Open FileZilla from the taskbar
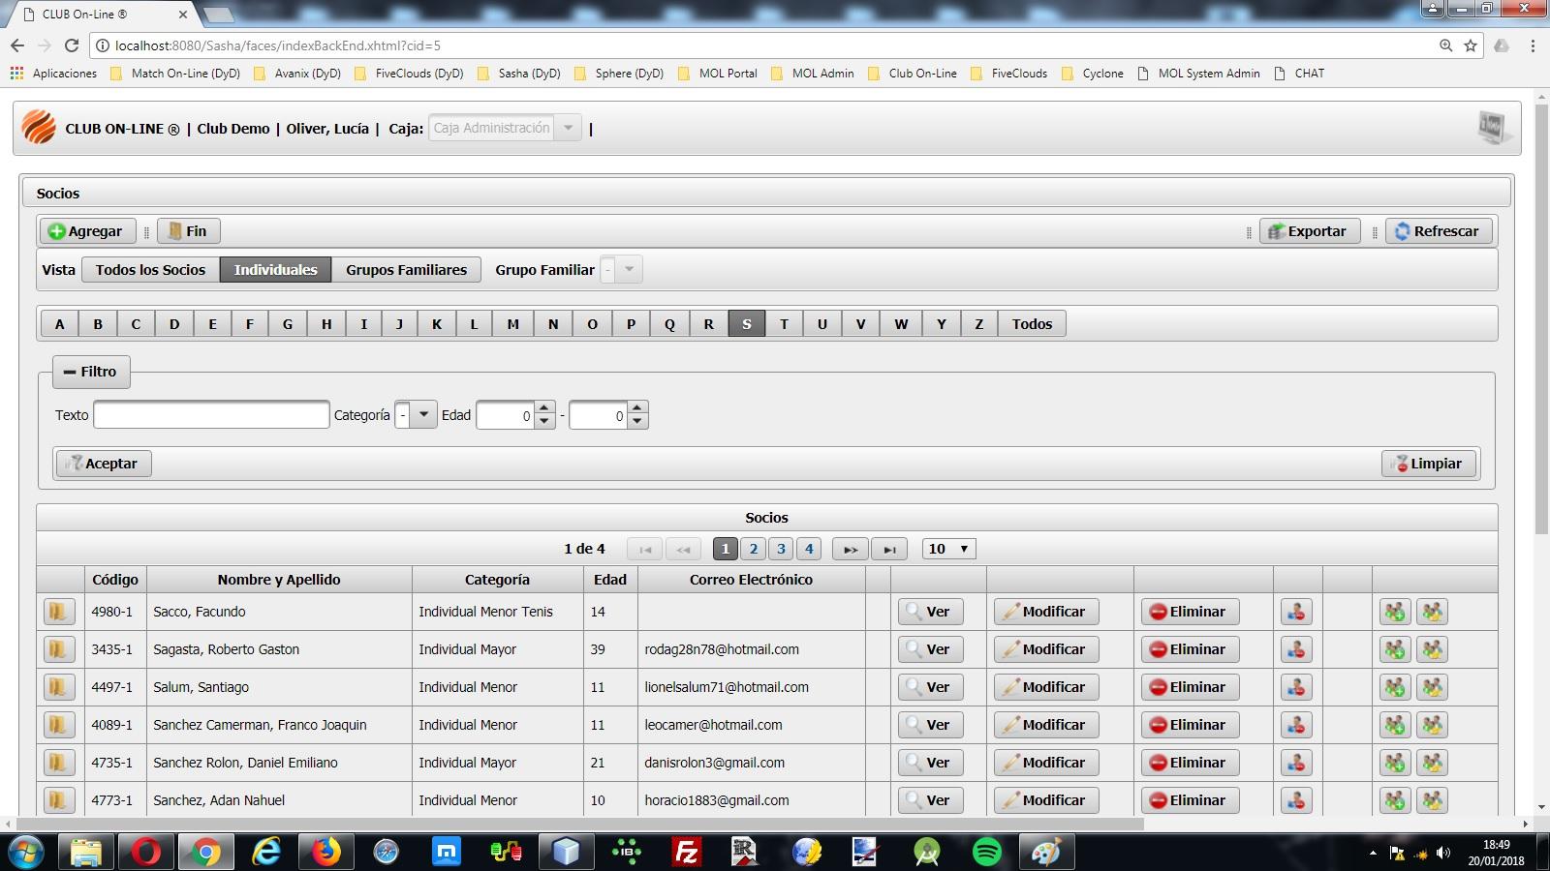The height and width of the screenshot is (871, 1550). [686, 852]
